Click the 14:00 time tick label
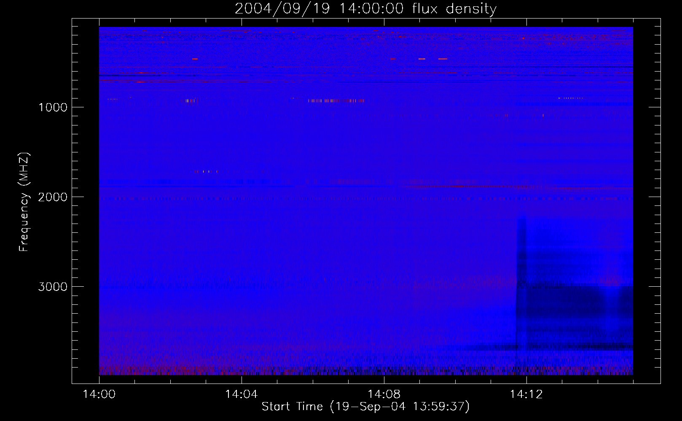 99,394
